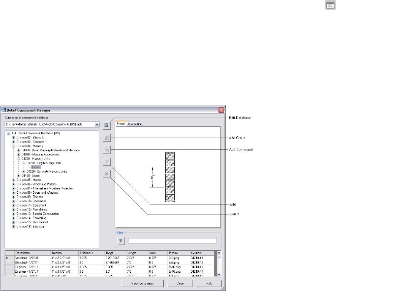The width and height of the screenshot is (410, 291).
Task: Select the Engineer - 1/2" JT row
Action: [110, 271]
